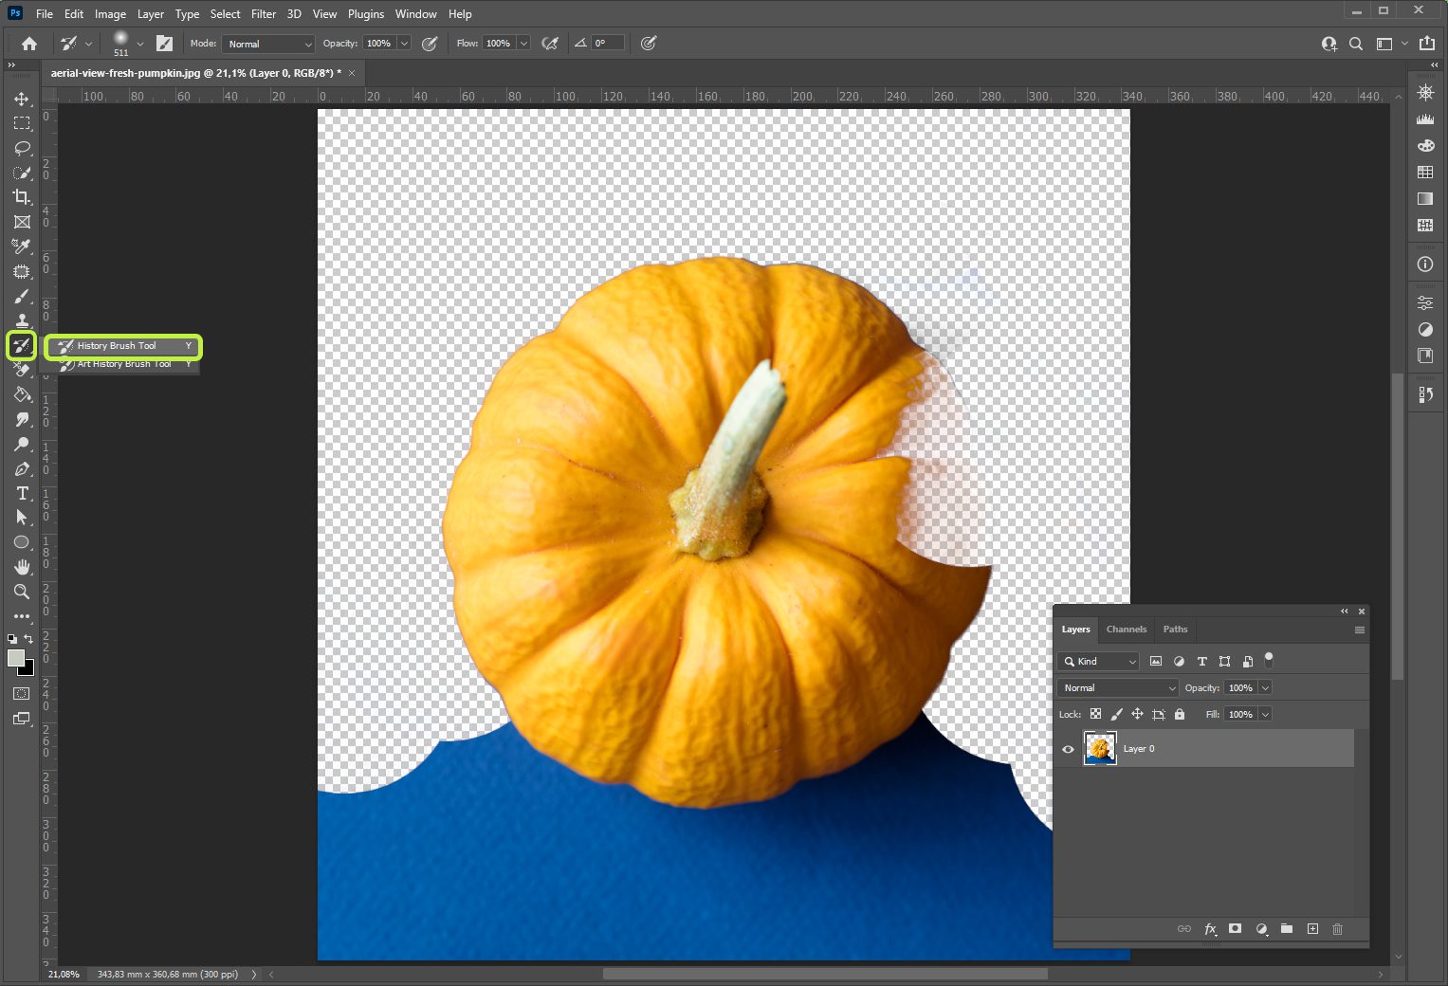Select the Hand tool
Viewport: 1448px width, 986px height.
click(22, 567)
